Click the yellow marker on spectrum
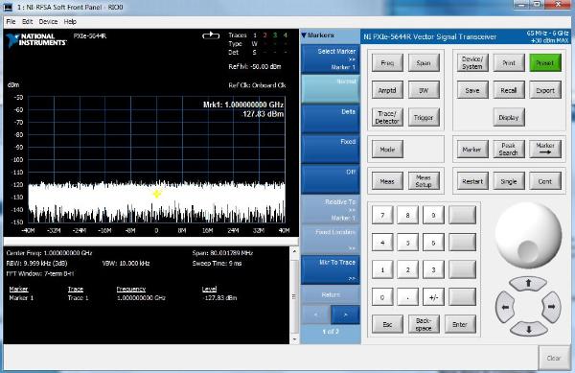The width and height of the screenshot is (575, 373). coord(157,194)
